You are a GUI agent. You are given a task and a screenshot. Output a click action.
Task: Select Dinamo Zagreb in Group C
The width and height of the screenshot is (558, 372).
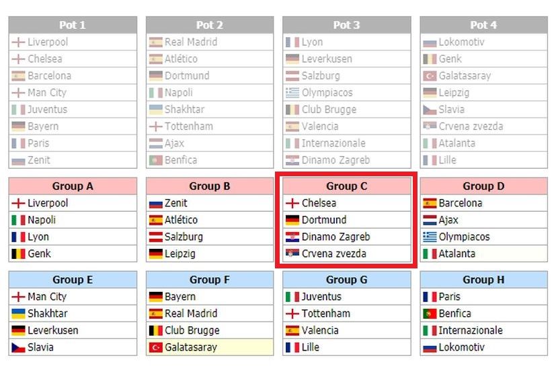pyautogui.click(x=335, y=237)
